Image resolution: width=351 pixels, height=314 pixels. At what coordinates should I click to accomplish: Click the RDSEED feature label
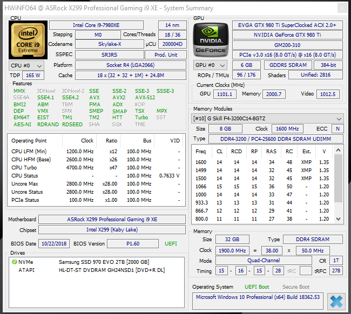(72, 124)
